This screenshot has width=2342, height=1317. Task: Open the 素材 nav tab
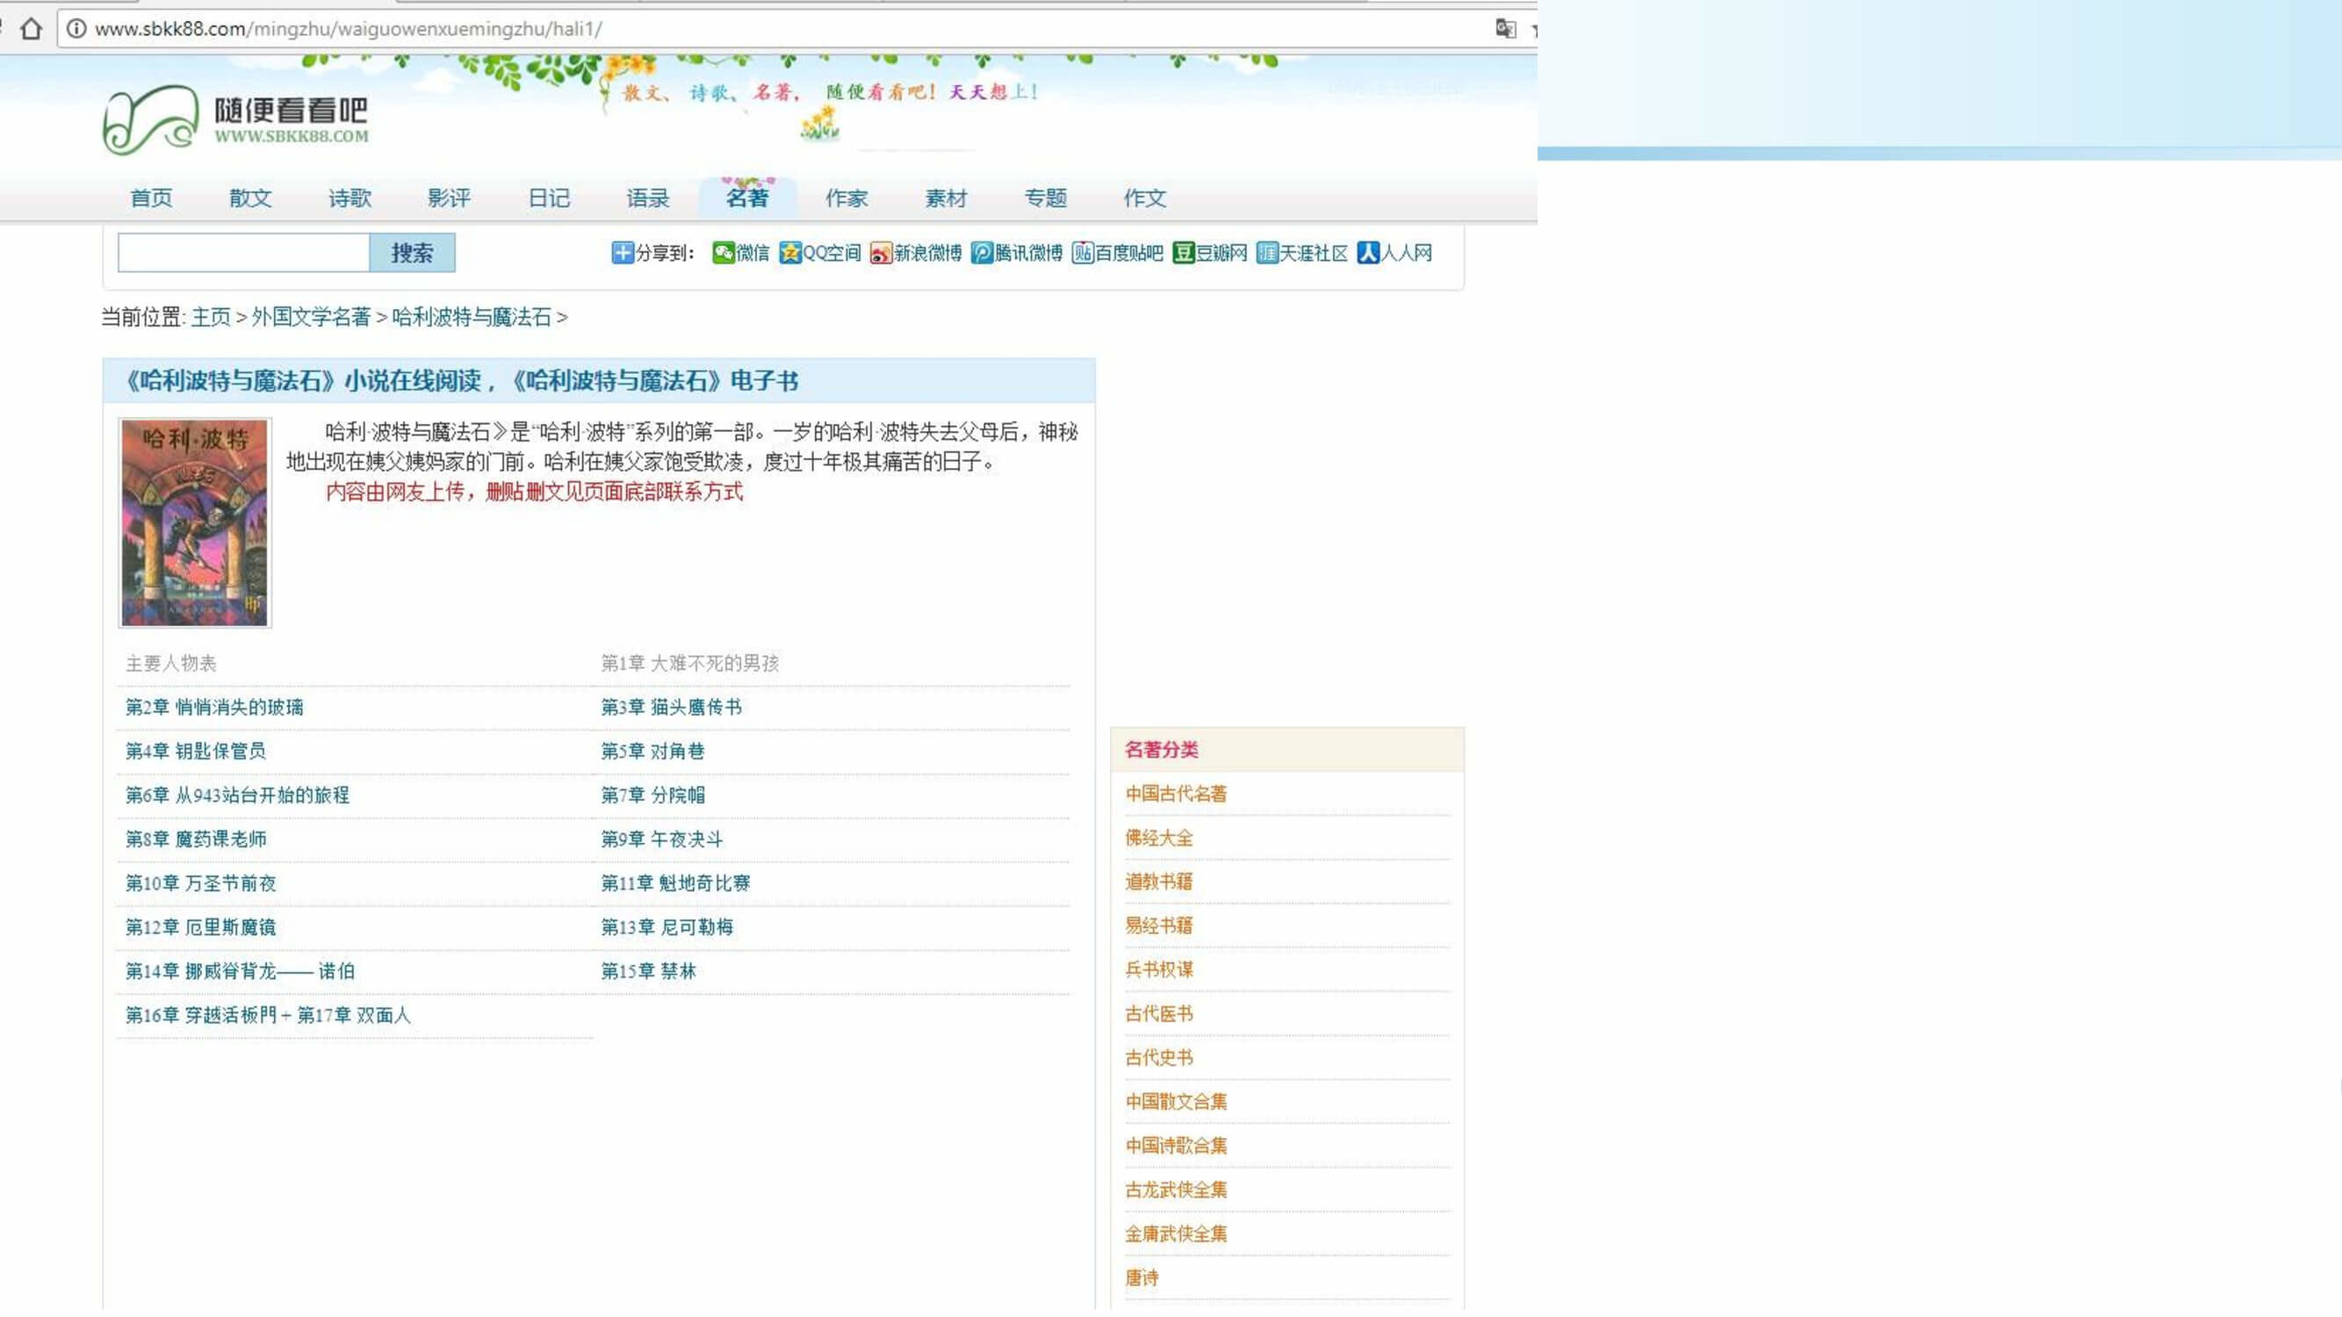946,198
